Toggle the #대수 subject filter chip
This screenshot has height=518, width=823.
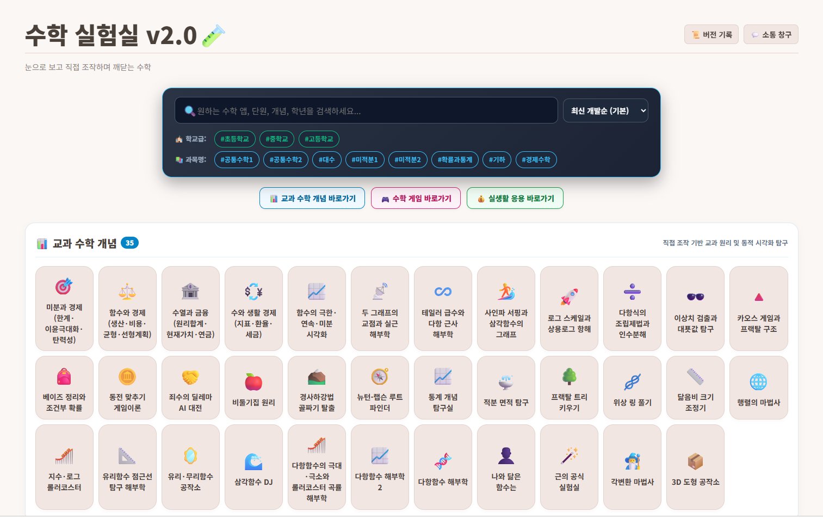326,159
